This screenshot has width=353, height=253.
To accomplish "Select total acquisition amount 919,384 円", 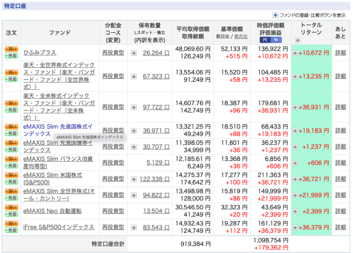I will pyautogui.click(x=195, y=244).
